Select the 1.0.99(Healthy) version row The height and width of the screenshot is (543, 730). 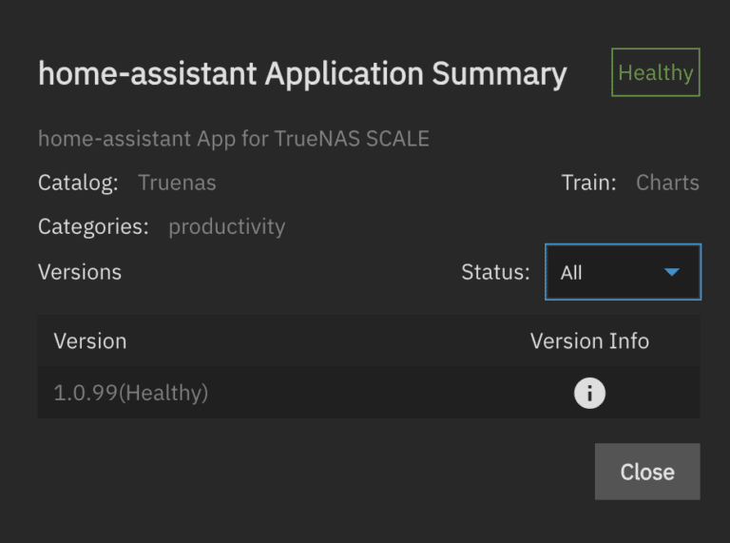point(369,393)
